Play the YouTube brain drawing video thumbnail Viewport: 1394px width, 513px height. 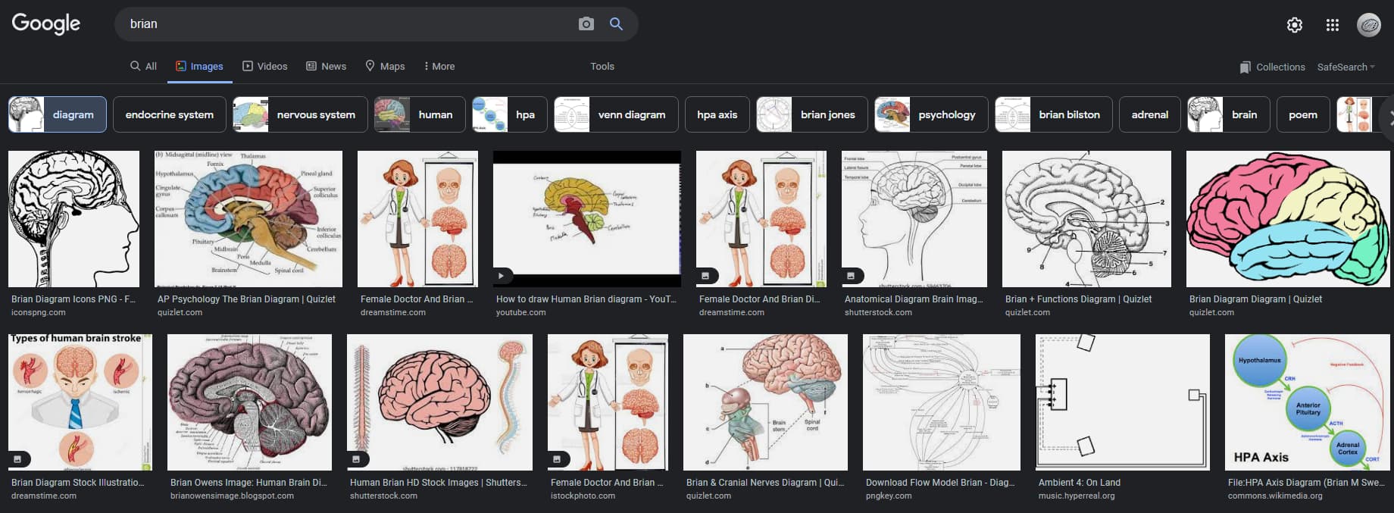click(587, 219)
